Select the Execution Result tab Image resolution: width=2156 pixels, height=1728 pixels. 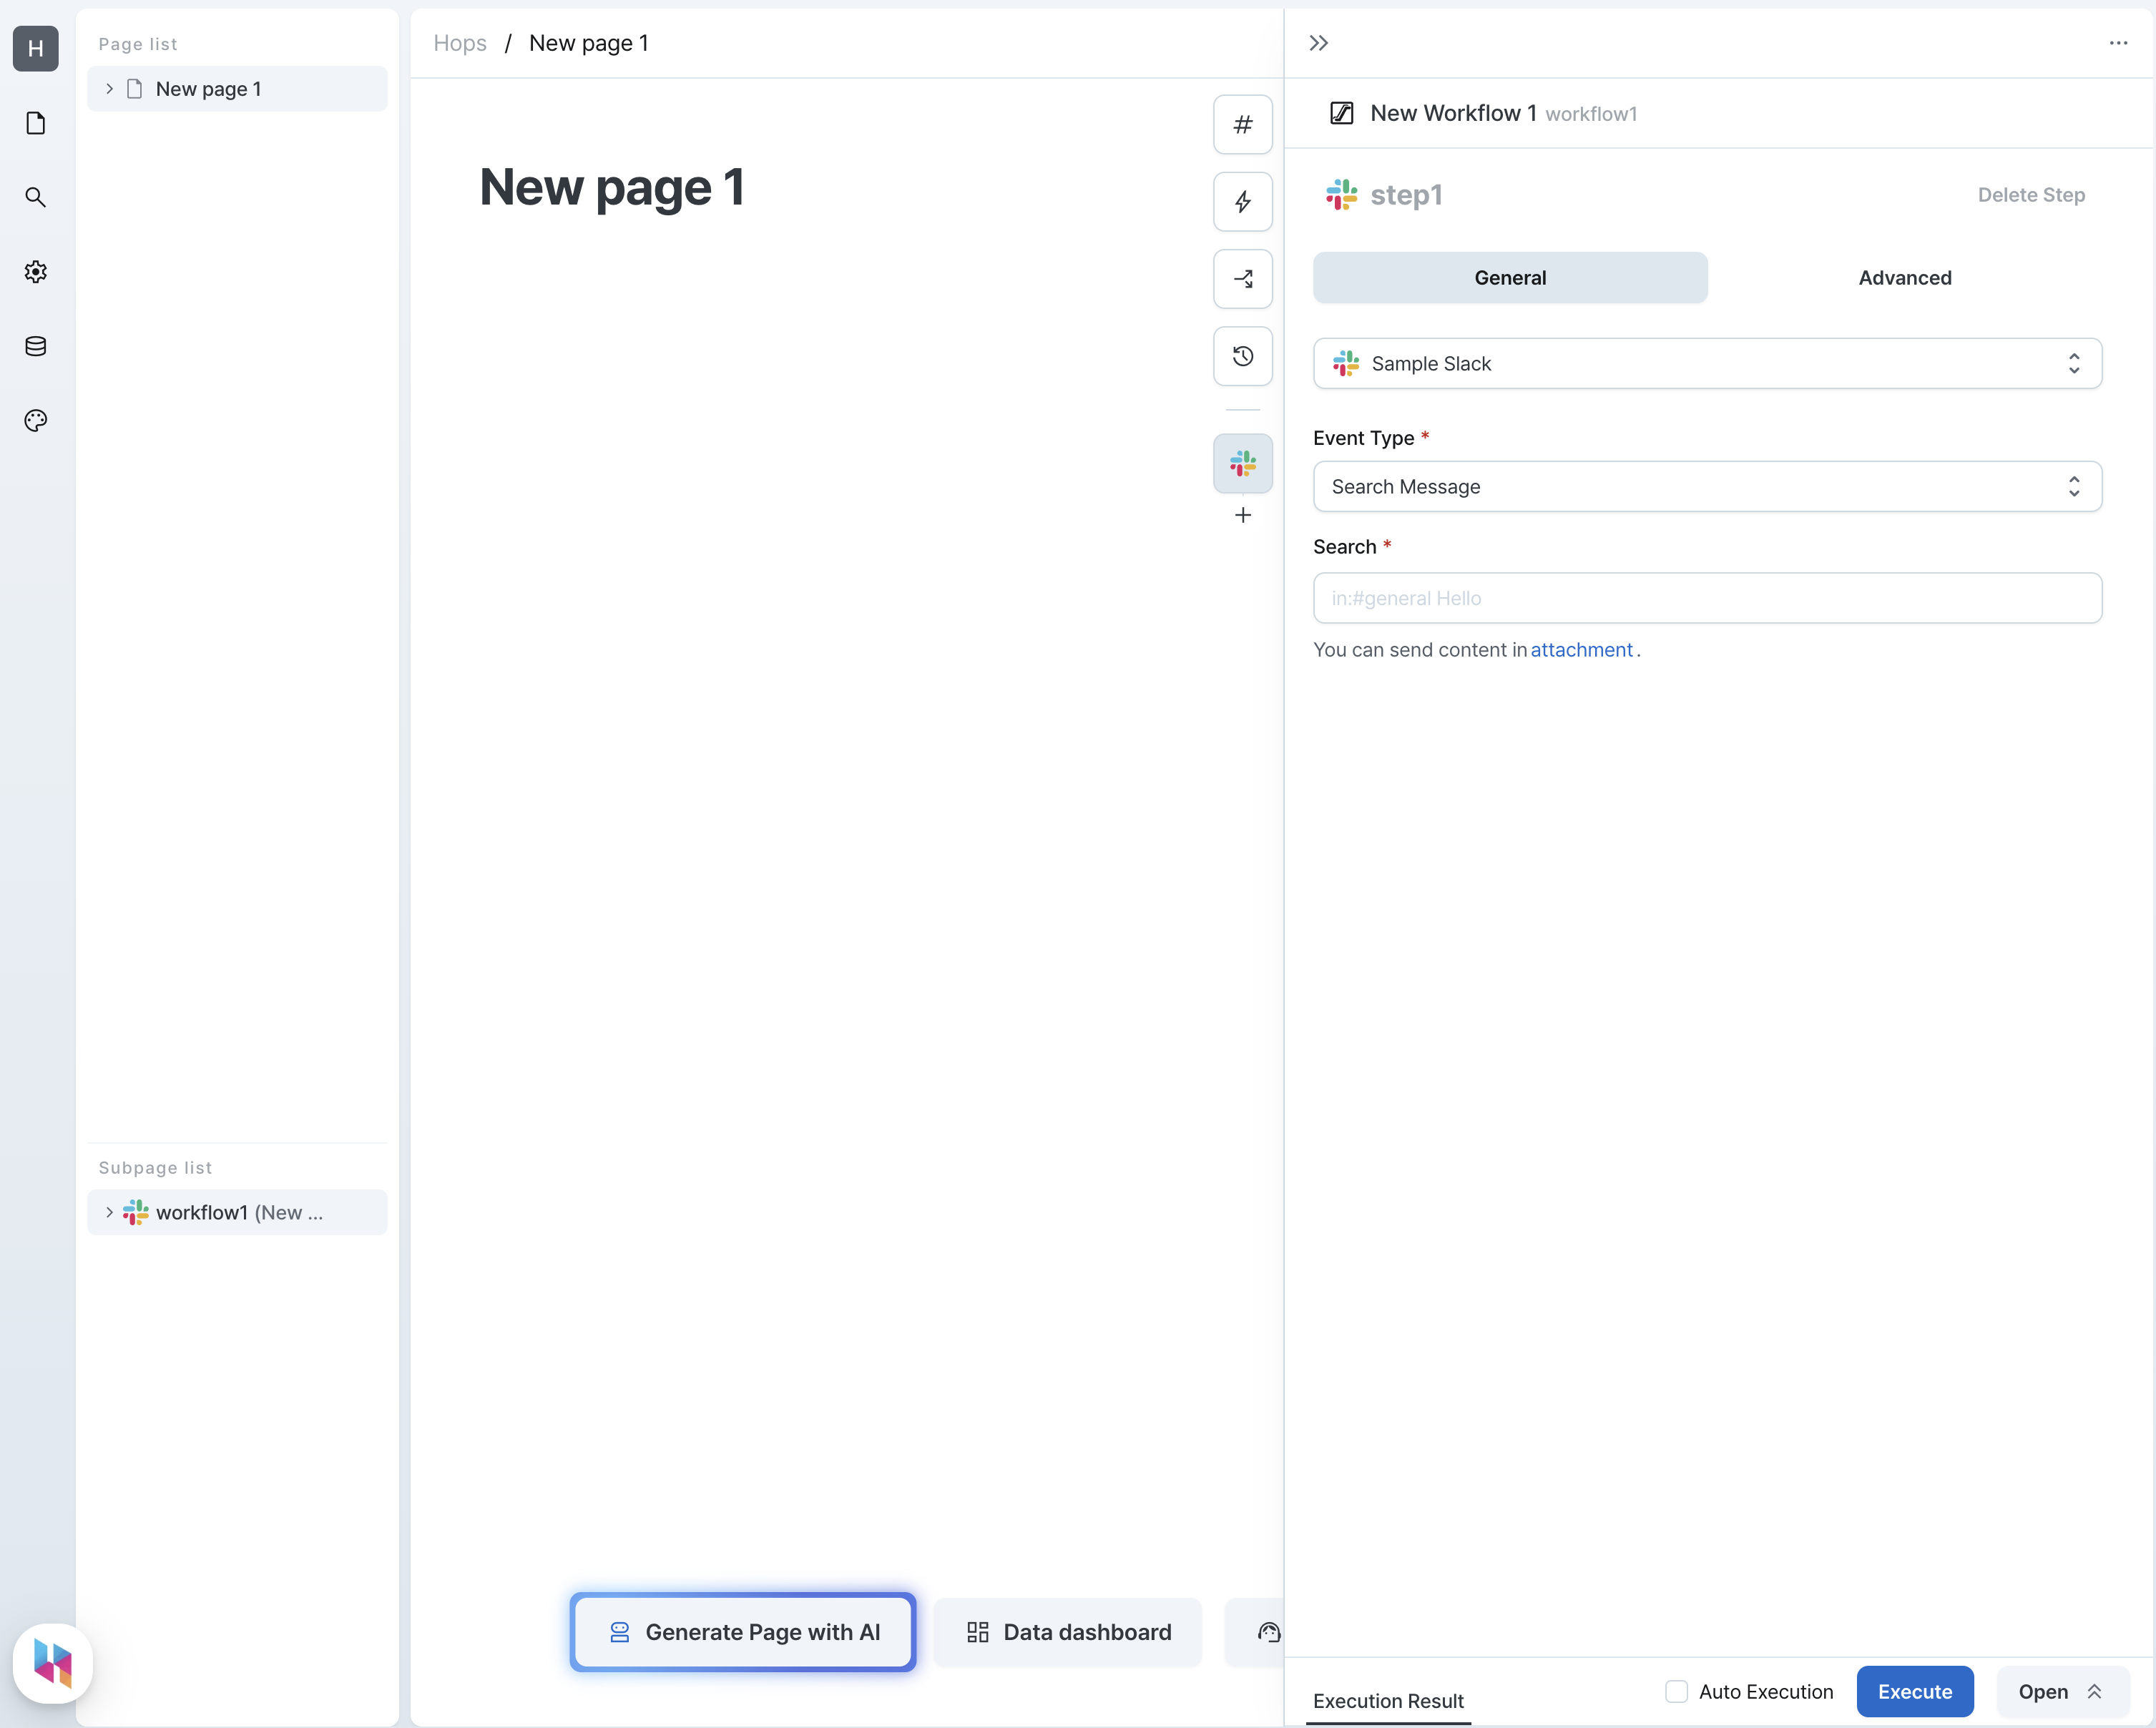click(1387, 1700)
